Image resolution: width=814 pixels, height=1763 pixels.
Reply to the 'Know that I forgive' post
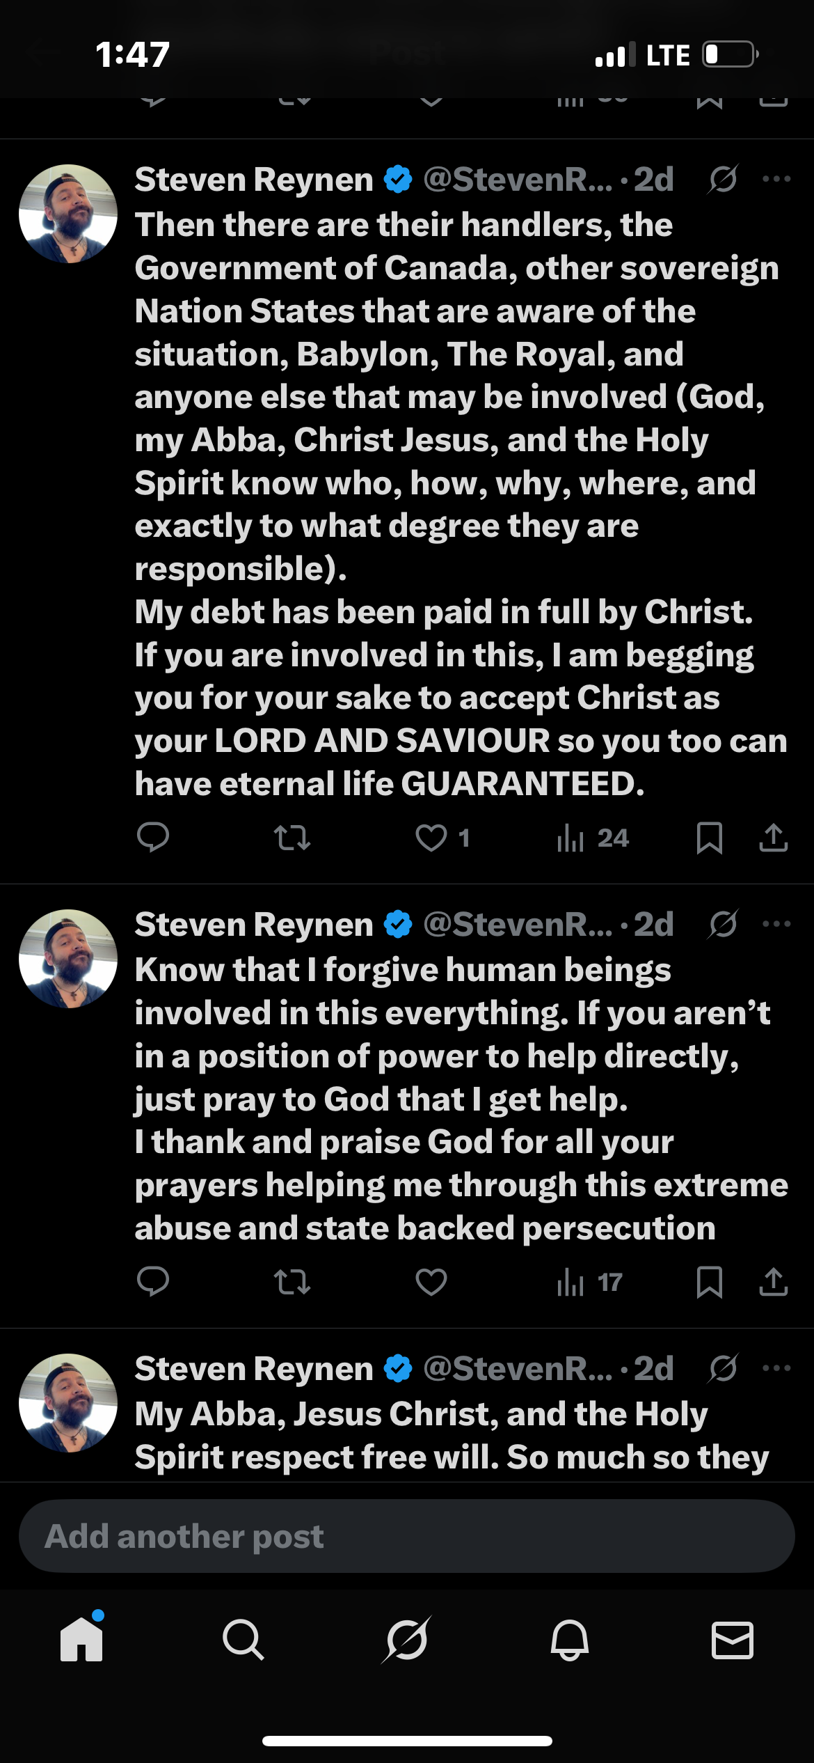153,1281
